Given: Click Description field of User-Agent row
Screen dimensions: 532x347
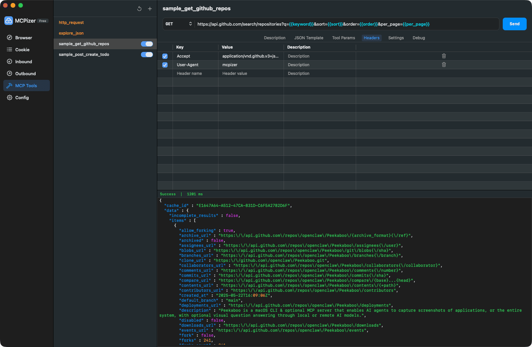Looking at the screenshot, I should tap(320, 65).
